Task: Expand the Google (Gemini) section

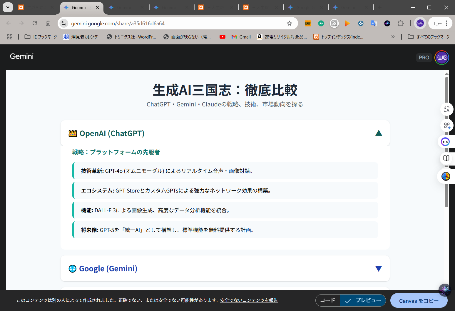Action: [x=379, y=268]
